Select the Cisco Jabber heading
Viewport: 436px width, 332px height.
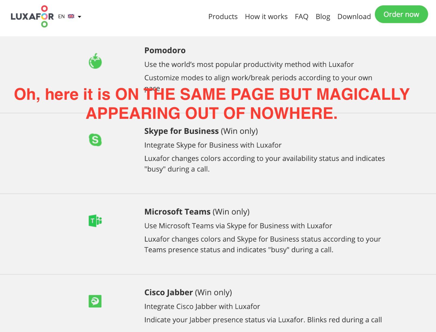(x=188, y=292)
